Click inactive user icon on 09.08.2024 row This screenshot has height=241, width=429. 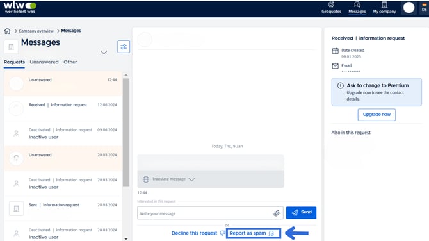17,134
